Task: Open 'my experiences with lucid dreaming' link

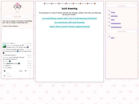Action: click(69, 22)
